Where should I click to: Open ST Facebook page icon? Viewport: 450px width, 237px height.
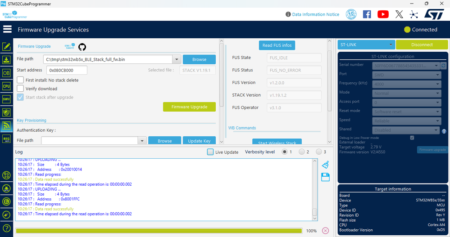tap(367, 14)
